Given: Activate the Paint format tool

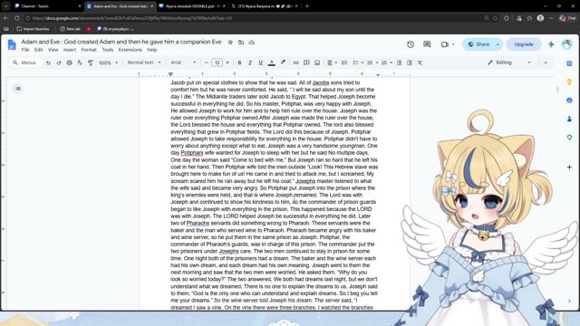Looking at the screenshot, I should pos(91,62).
